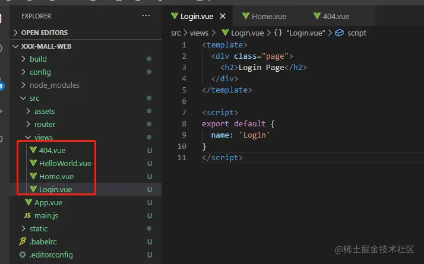Click the Vue icon beside Home.vue in tree

[33, 176]
